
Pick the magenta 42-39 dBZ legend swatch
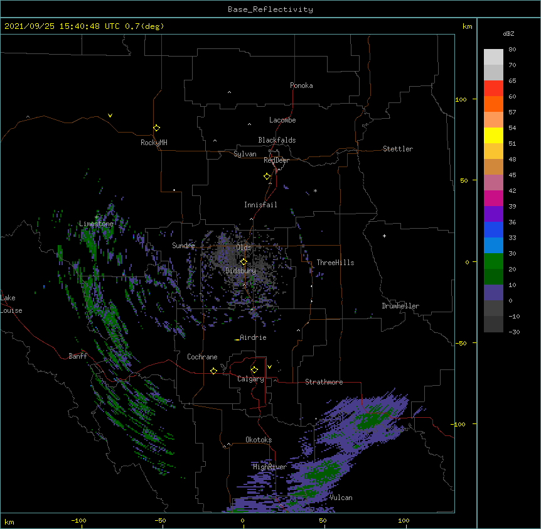[x=493, y=198]
